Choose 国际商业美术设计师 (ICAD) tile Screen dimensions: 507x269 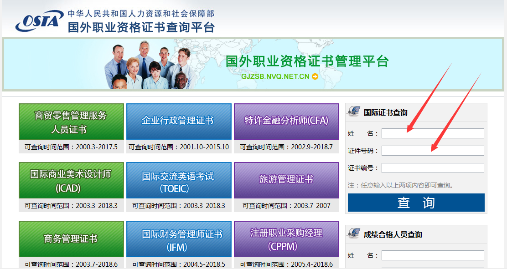(x=71, y=181)
